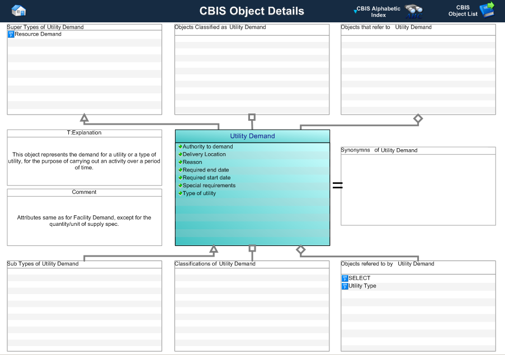Click diamond connector under Objects that refer box
This screenshot has height=355, width=505.
point(418,119)
